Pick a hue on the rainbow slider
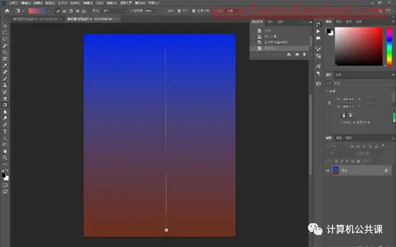 point(390,46)
